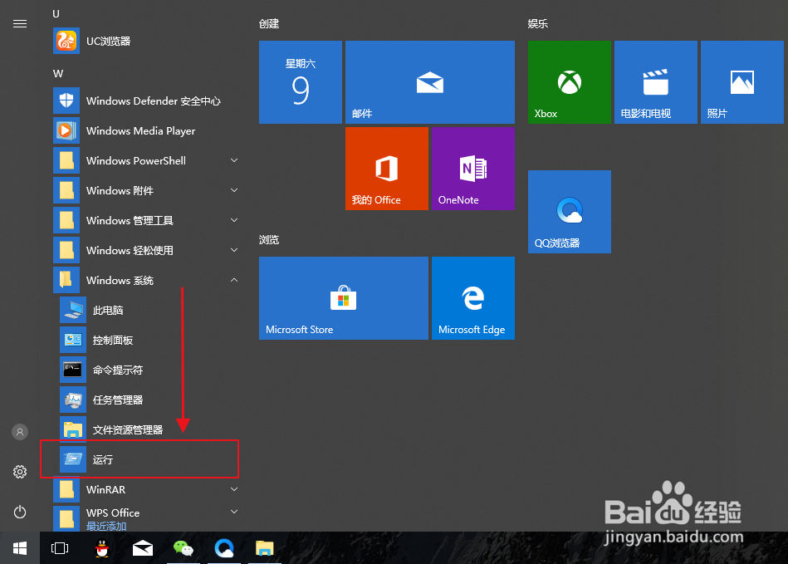
Task: Open the Microsoft Store tile
Action: tap(343, 298)
